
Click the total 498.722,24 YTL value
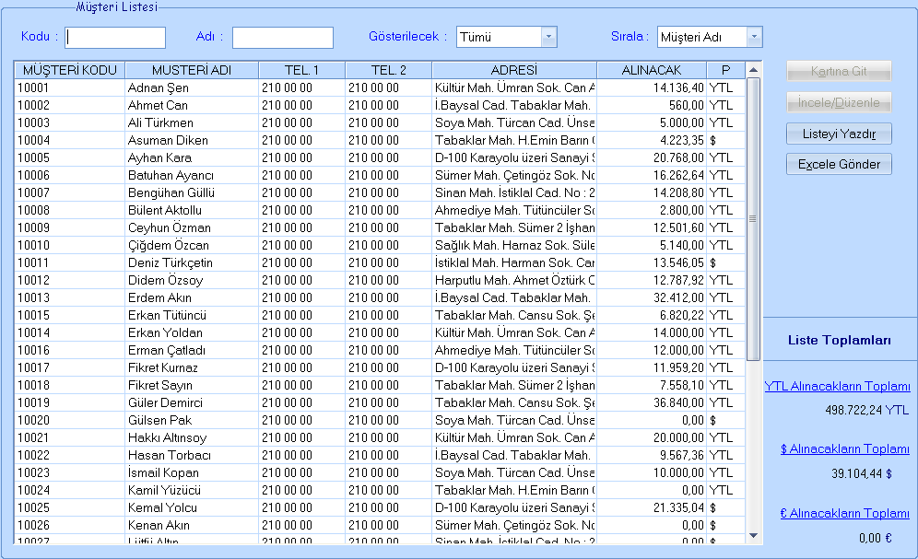pos(866,410)
